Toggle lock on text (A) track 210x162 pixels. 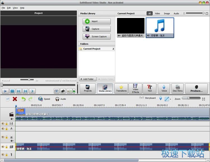pyautogui.click(x=6, y=129)
